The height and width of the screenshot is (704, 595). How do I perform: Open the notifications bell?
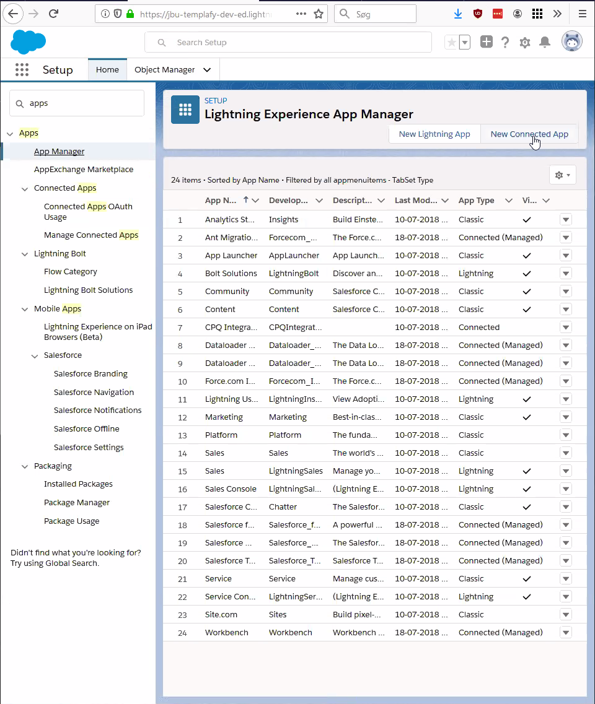coord(545,43)
